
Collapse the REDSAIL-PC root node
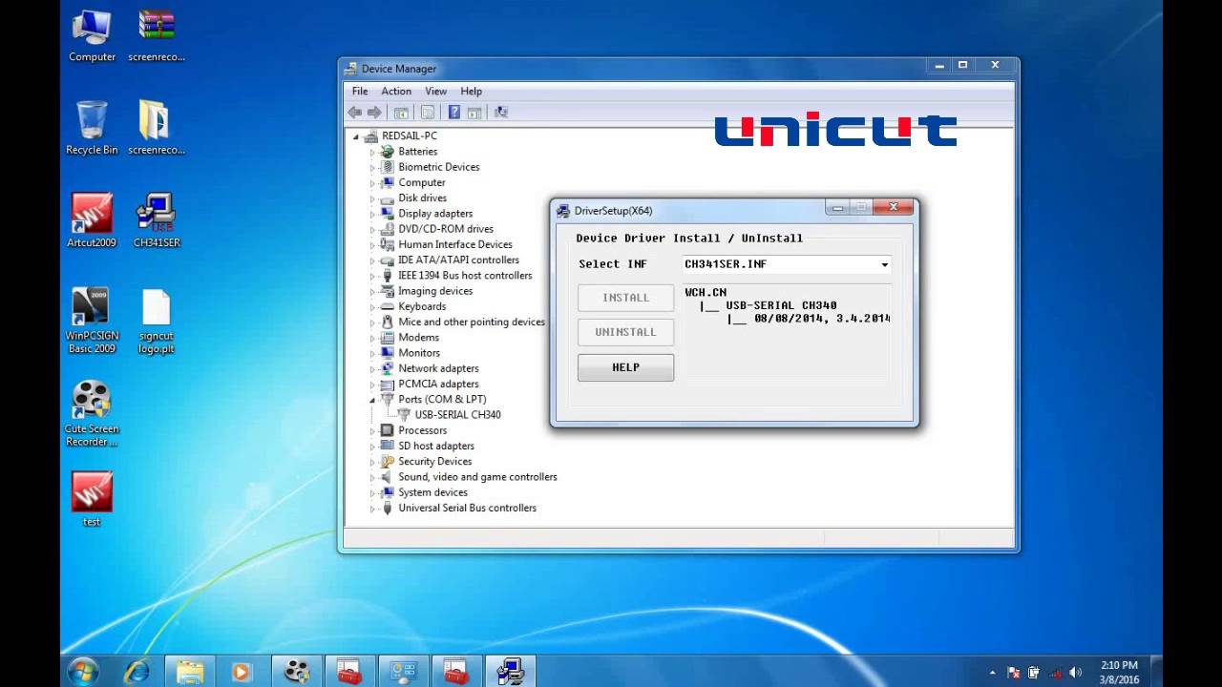tap(356, 136)
